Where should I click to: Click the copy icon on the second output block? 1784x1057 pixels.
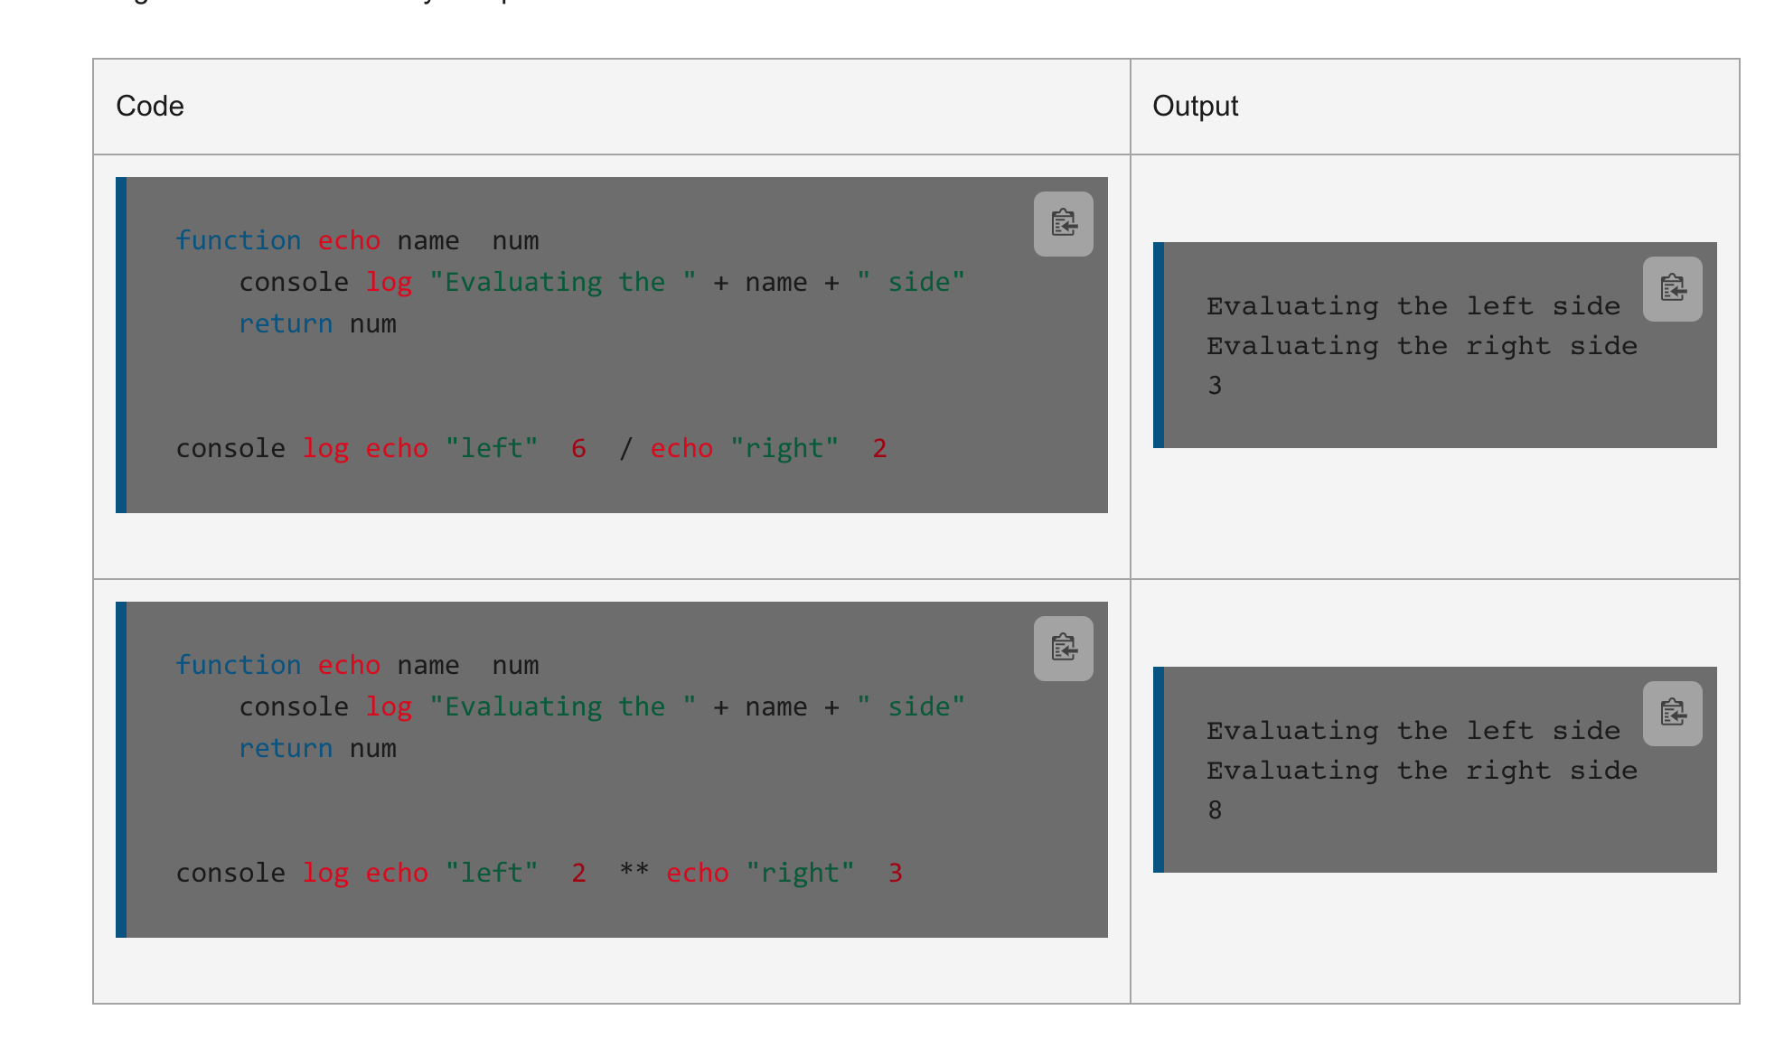(1671, 713)
